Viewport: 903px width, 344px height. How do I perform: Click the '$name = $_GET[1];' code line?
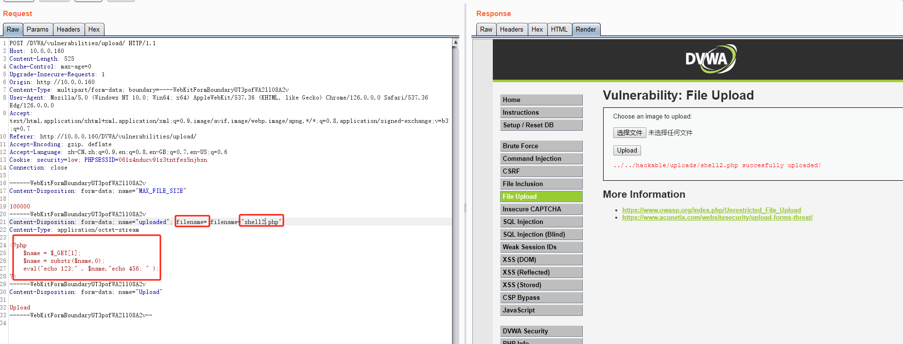pyautogui.click(x=52, y=253)
